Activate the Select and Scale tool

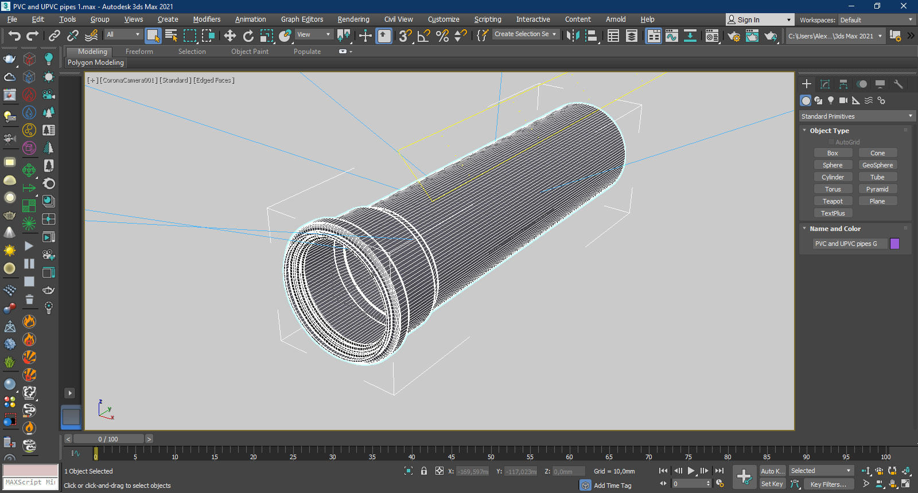267,36
